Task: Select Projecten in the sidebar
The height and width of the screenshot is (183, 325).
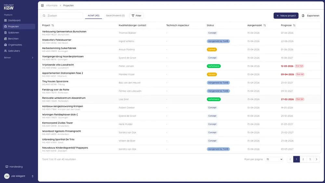Action: click(19, 26)
